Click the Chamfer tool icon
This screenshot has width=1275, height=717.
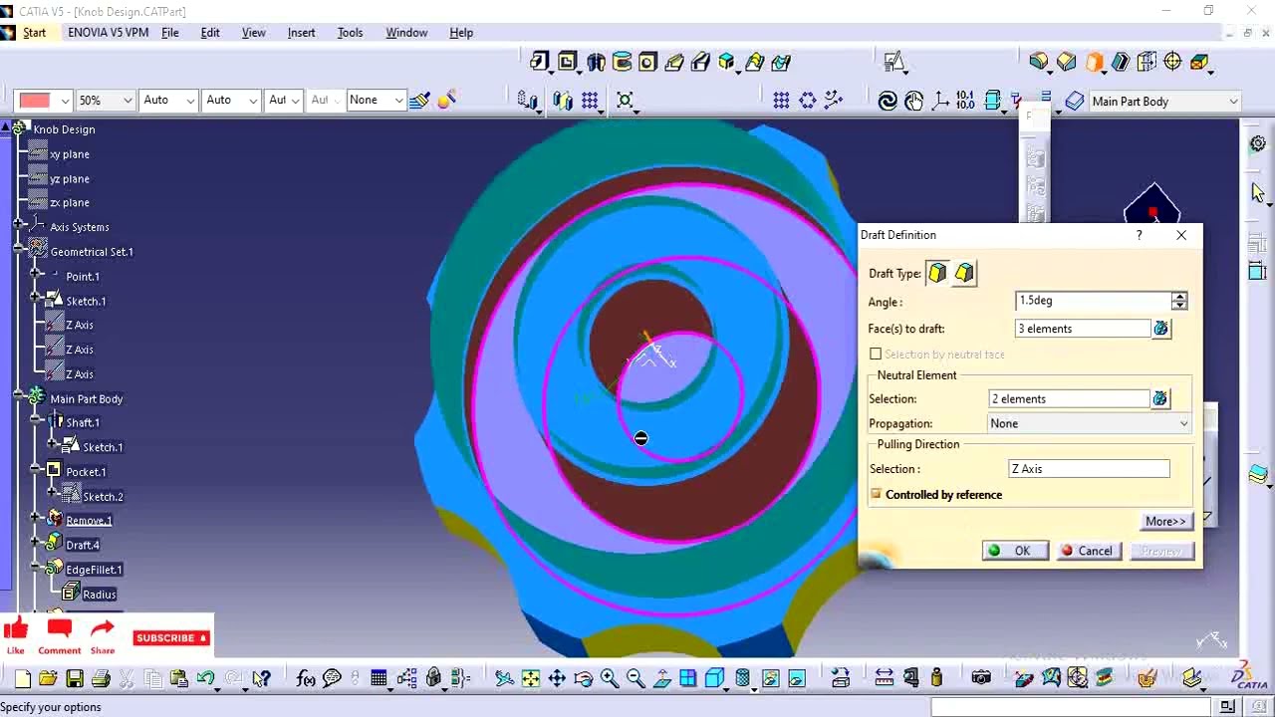pos(1066,63)
